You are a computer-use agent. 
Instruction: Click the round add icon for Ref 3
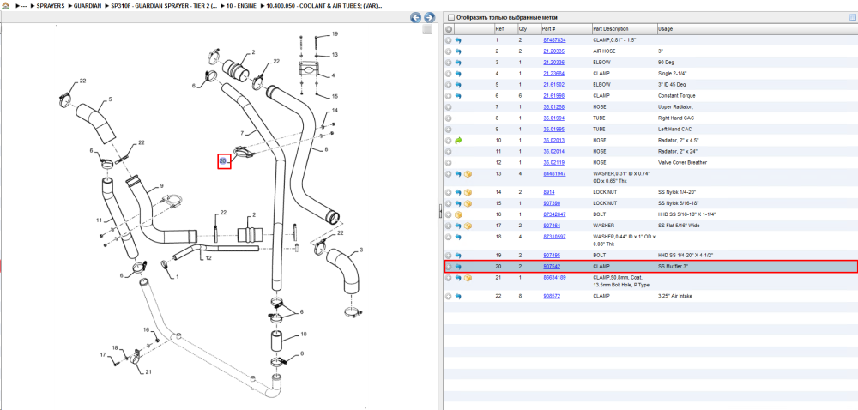448,63
